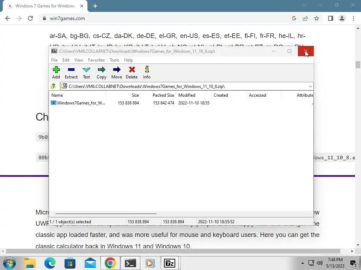The height and width of the screenshot is (270, 361).
Task: Sort by Size column header
Action: pyautogui.click(x=123, y=95)
